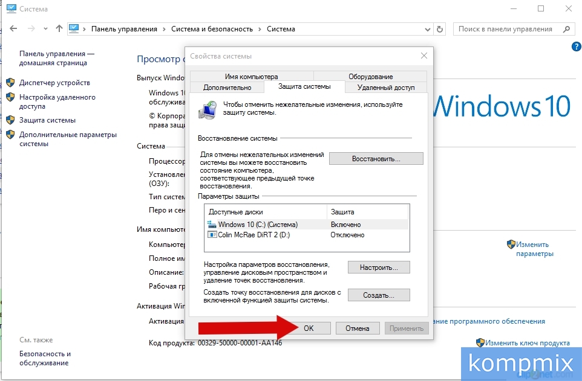Click the Colin McRae DiRT 2 drive icon
Viewport: 582px width, 381px height.
(212, 235)
